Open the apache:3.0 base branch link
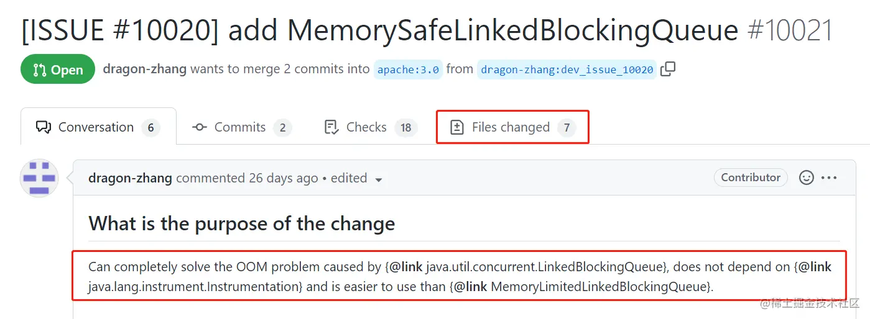Image resolution: width=870 pixels, height=319 pixels. 409,70
